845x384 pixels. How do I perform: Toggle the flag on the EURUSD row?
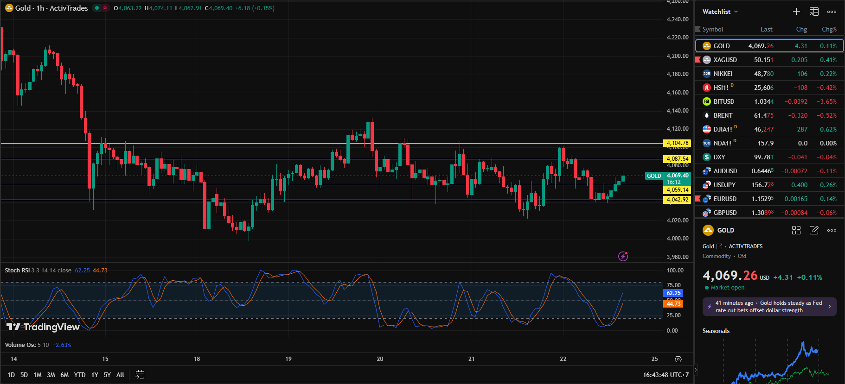point(698,199)
